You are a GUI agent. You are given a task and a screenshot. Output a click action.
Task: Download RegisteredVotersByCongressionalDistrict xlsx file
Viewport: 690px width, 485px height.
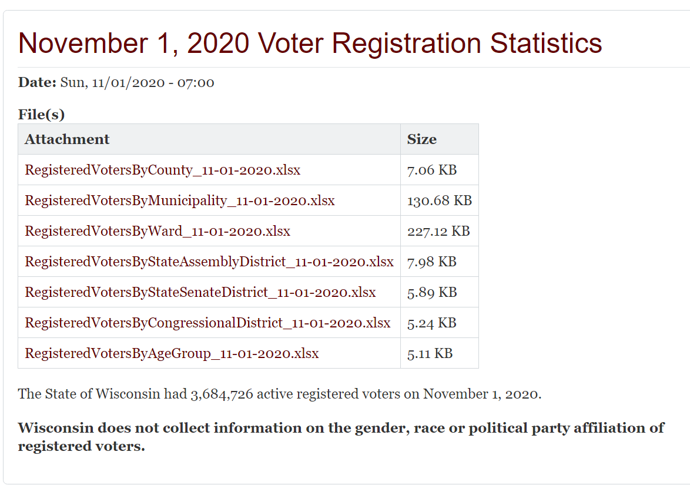point(207,323)
